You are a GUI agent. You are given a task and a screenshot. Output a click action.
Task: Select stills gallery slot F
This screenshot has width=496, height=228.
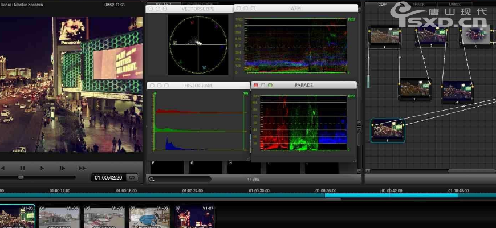pos(167,168)
